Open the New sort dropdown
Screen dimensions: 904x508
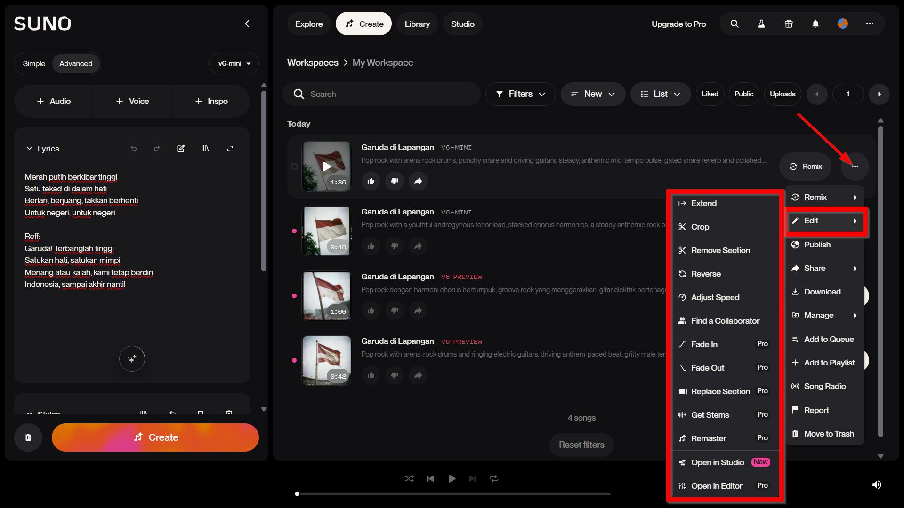(593, 94)
